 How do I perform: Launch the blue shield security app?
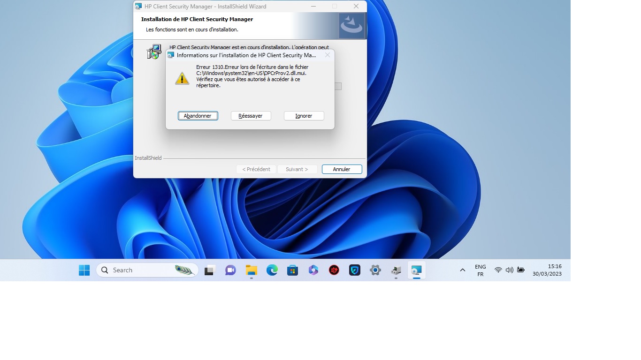pos(354,270)
